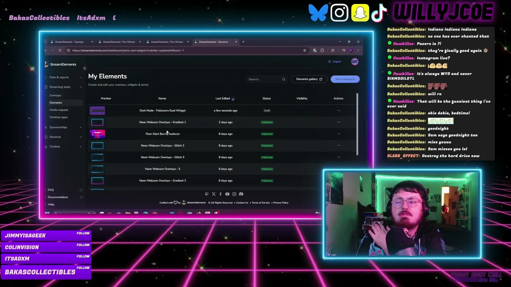Open the Discord link in the footer
The width and height of the screenshot is (511, 287).
click(x=241, y=194)
